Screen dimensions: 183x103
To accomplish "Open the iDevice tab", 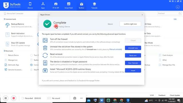I will (x=30, y=5).
